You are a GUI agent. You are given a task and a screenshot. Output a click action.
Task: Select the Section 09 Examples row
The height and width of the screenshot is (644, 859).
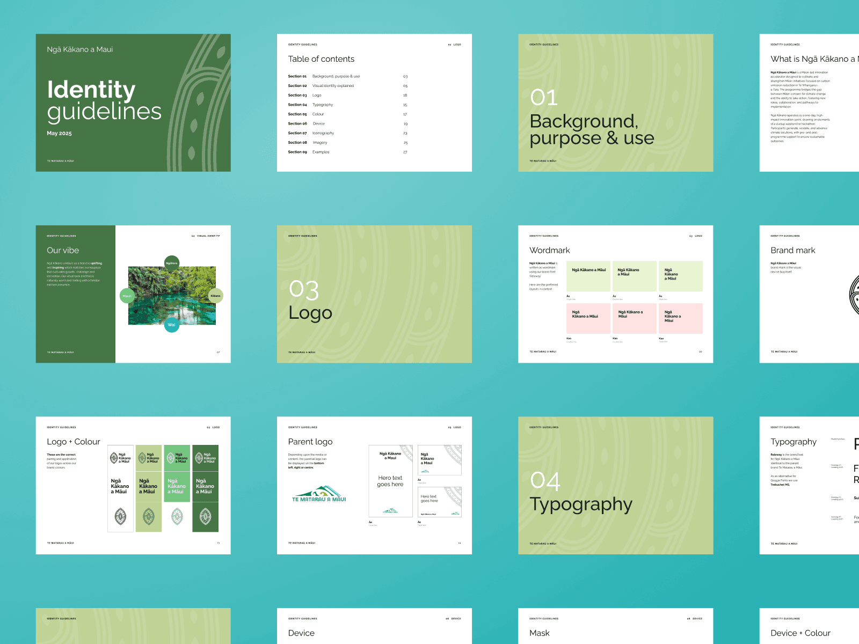tap(348, 152)
